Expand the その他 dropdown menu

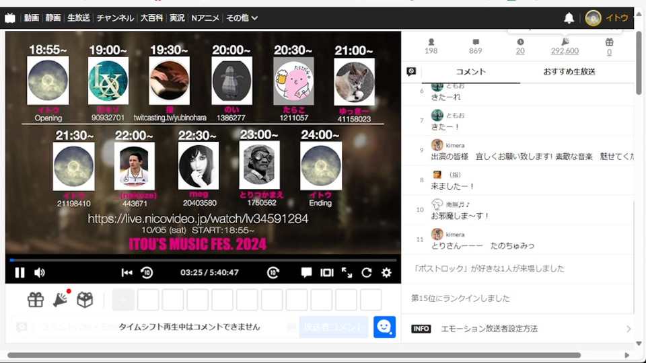coord(242,17)
